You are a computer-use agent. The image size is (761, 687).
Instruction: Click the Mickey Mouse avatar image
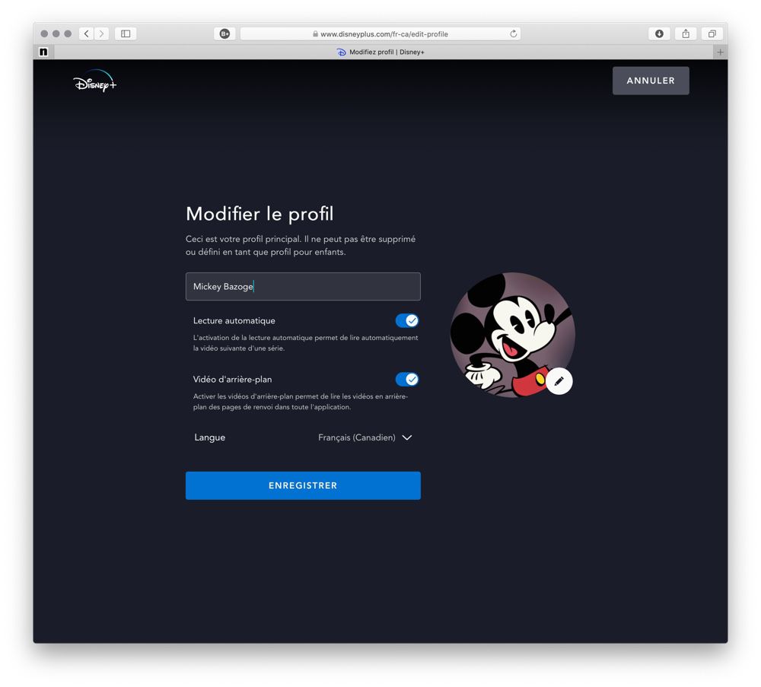(512, 335)
